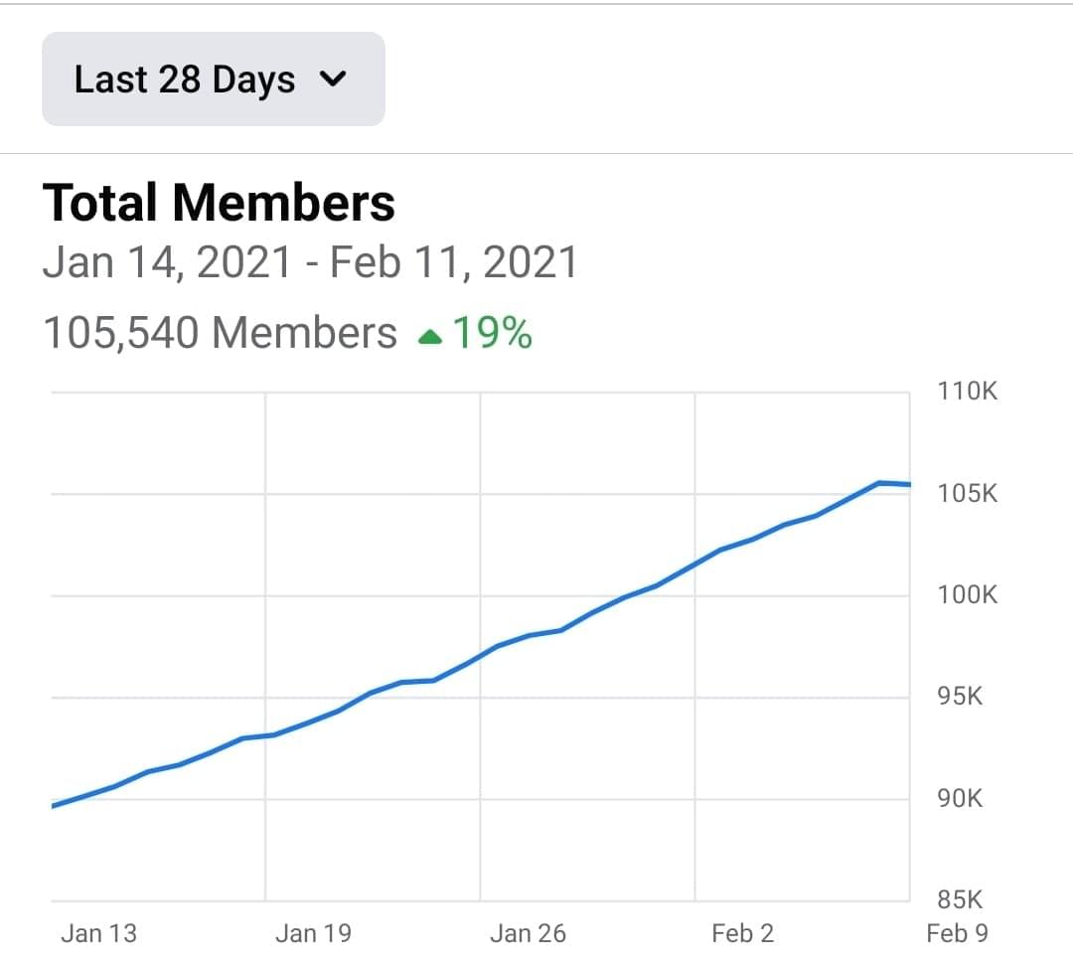This screenshot has height=965, width=1073.
Task: Click the 85K y-axis label
Action: tap(960, 900)
